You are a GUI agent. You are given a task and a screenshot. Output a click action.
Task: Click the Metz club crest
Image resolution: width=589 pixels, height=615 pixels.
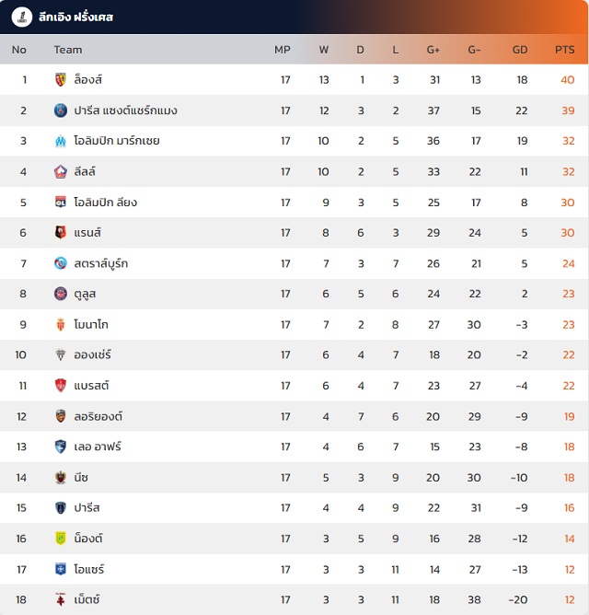point(61,599)
